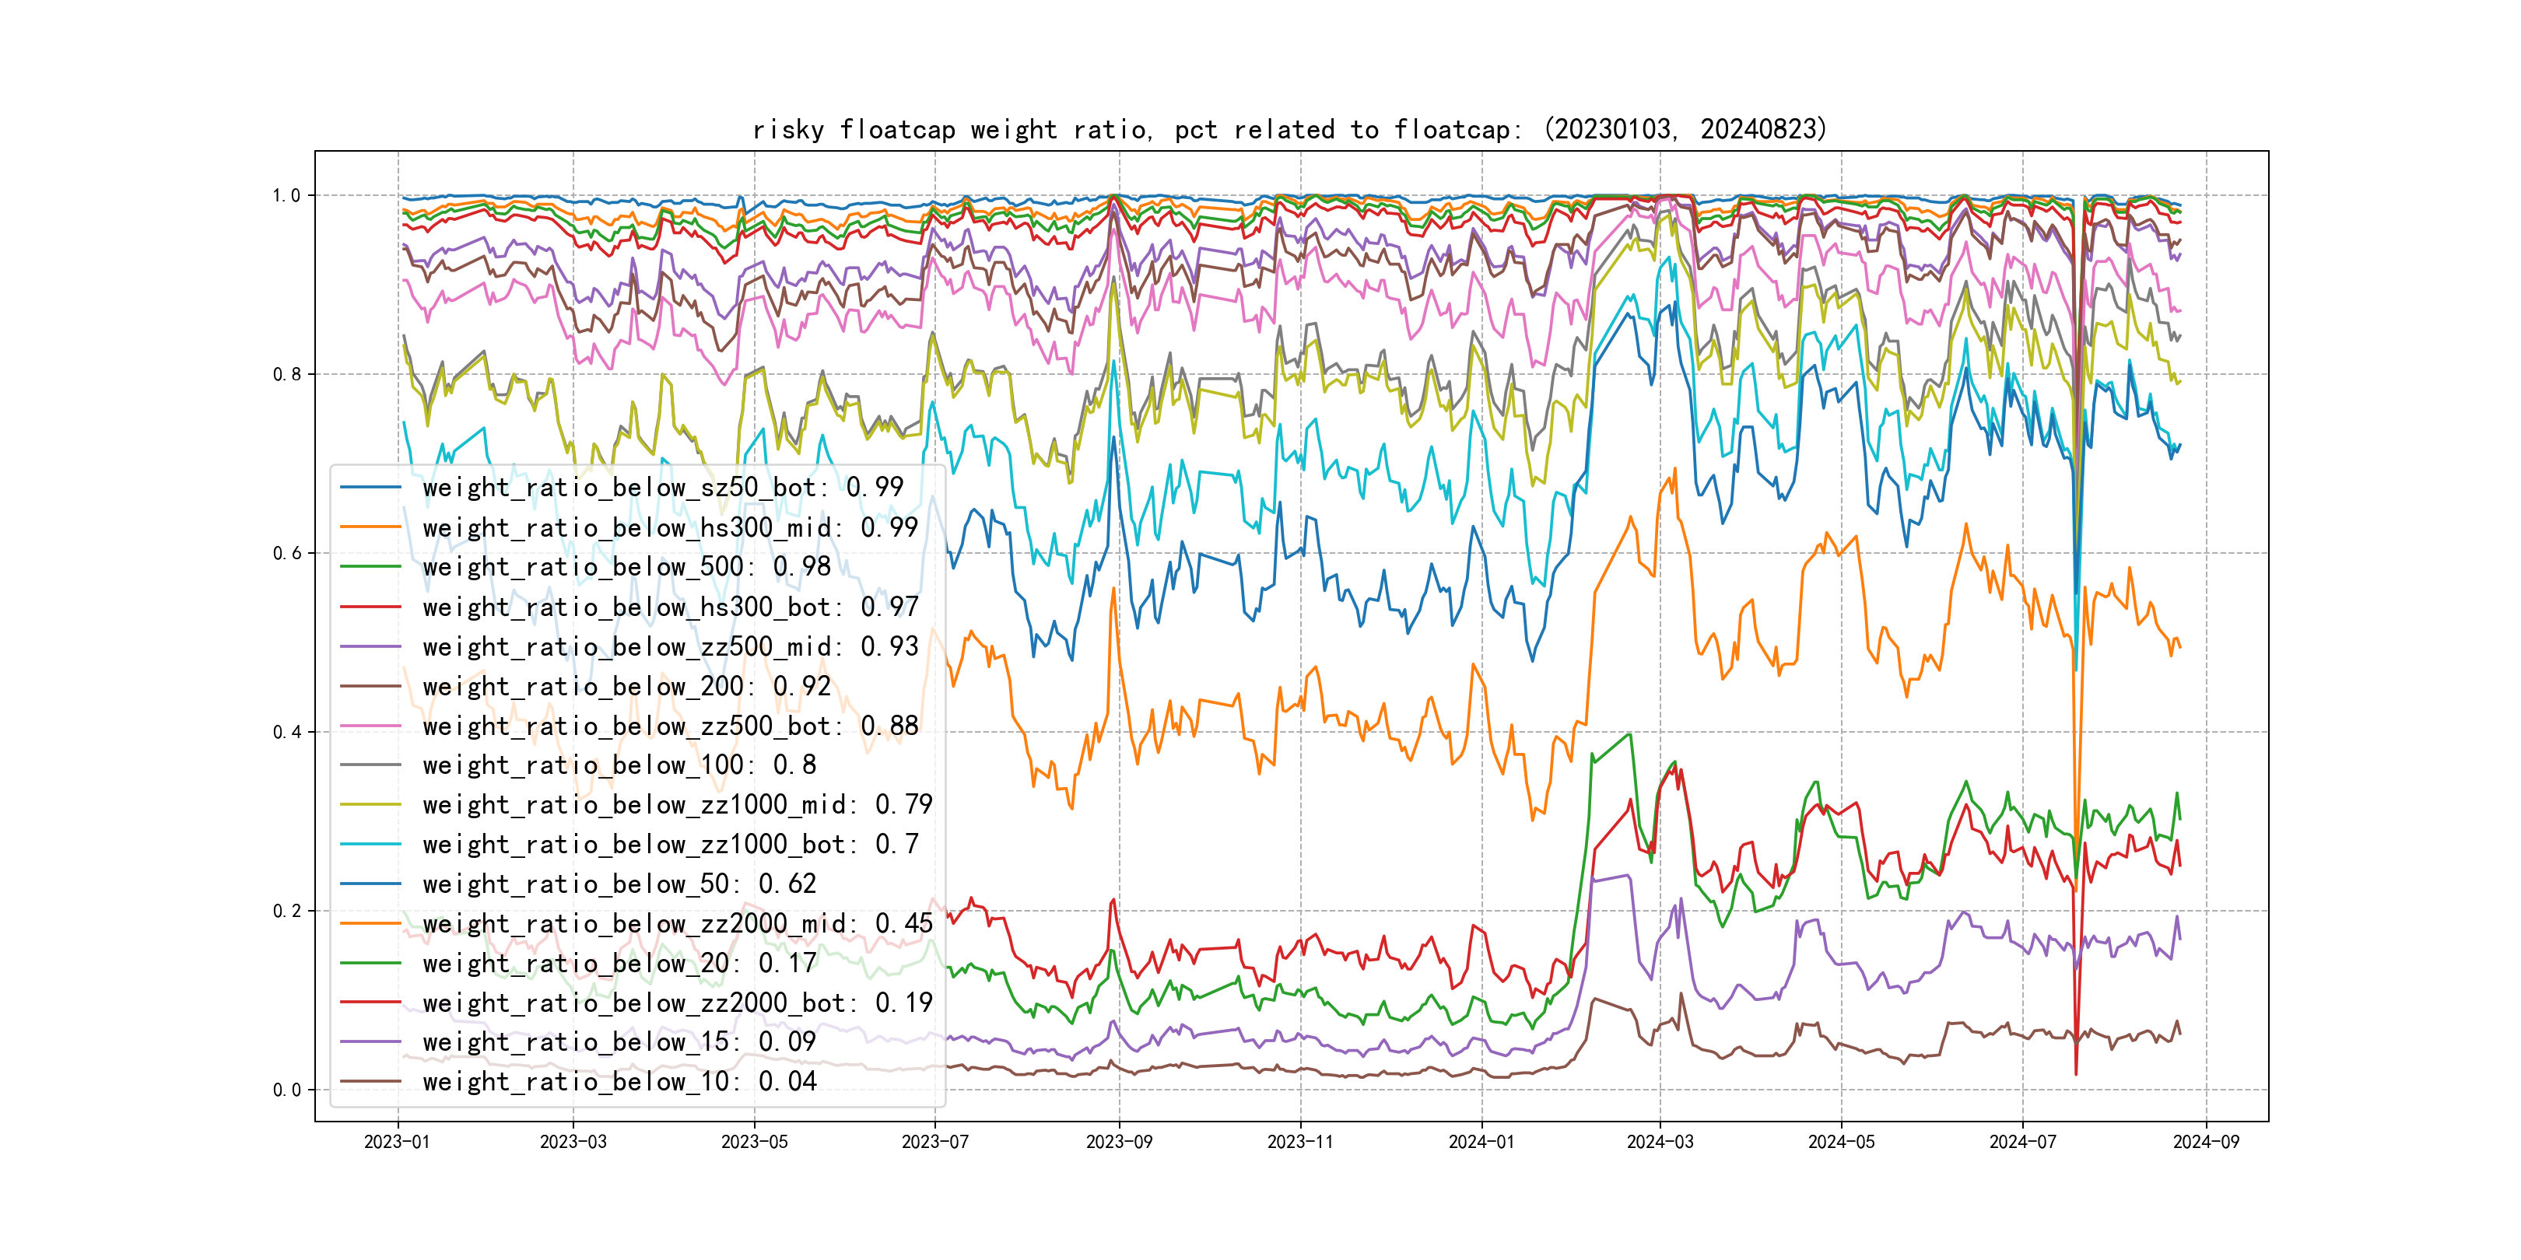2521x1260 pixels.
Task: Click the weight_ratio_below_20 legend label
Action: click(x=619, y=963)
